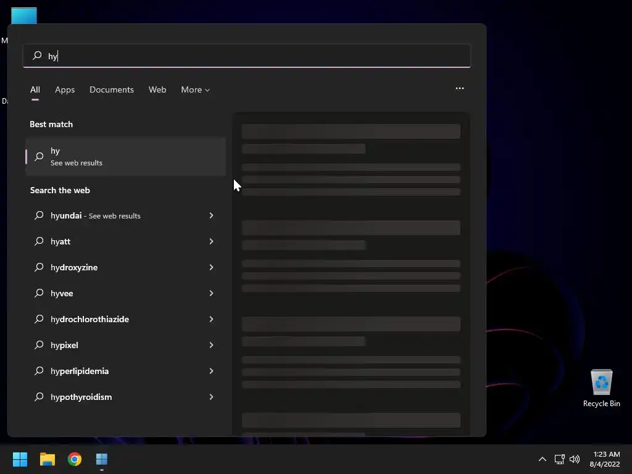The height and width of the screenshot is (474, 632).
Task: Open the hypixel web suggestion
Action: pos(125,345)
